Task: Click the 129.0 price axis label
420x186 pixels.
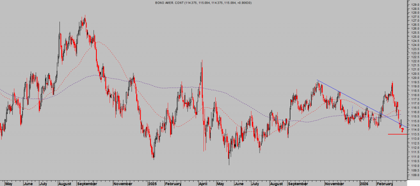Action: click(414, 4)
